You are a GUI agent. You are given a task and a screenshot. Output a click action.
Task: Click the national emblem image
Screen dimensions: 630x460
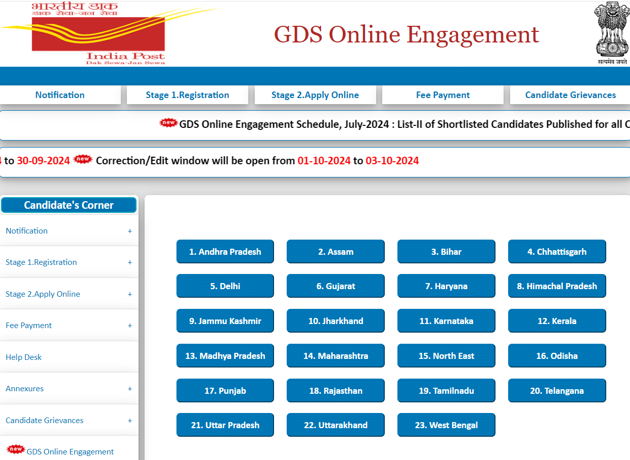pyautogui.click(x=612, y=33)
